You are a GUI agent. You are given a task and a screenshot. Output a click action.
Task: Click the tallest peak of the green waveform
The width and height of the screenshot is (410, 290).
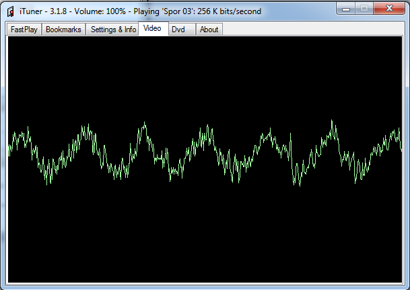coord(332,122)
